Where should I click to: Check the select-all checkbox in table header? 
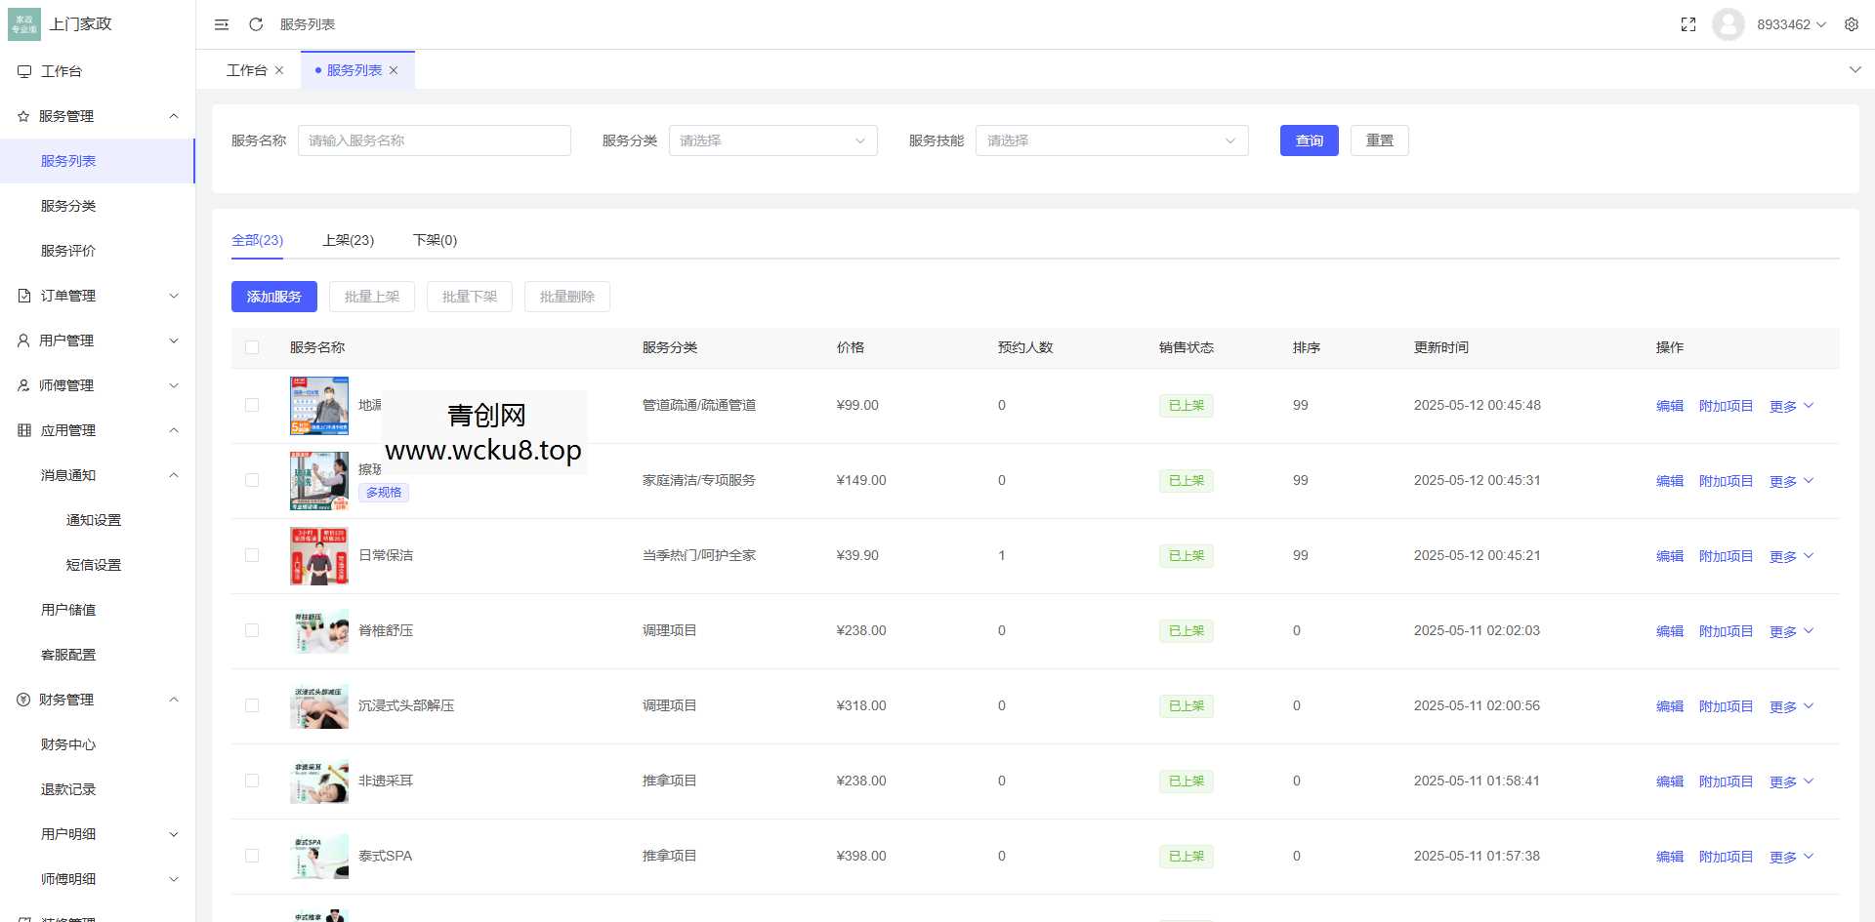click(x=252, y=346)
